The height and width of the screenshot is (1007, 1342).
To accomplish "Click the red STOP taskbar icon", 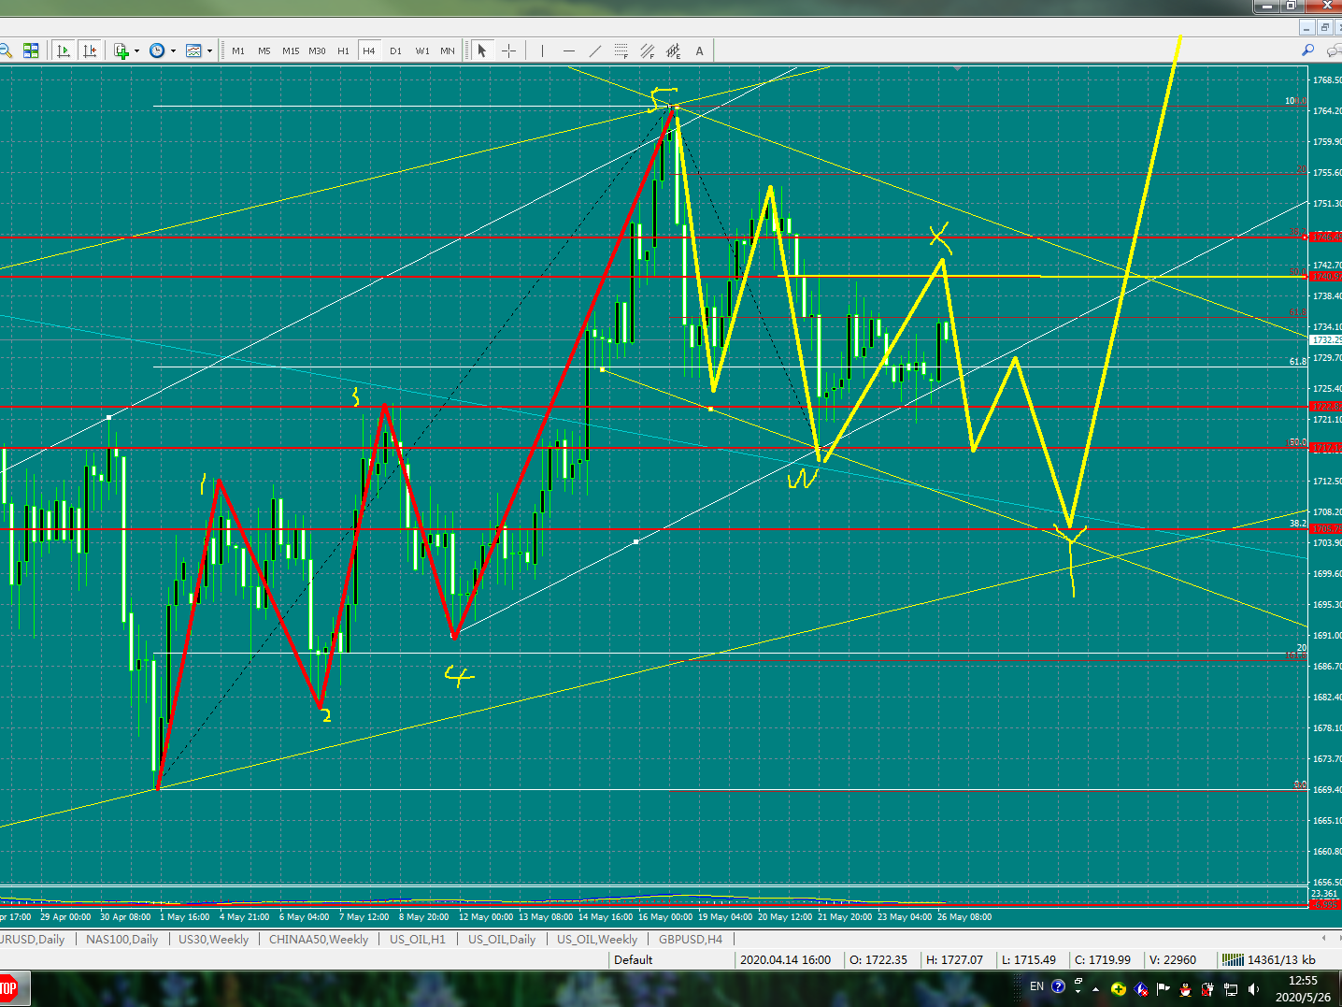I will coord(8,988).
